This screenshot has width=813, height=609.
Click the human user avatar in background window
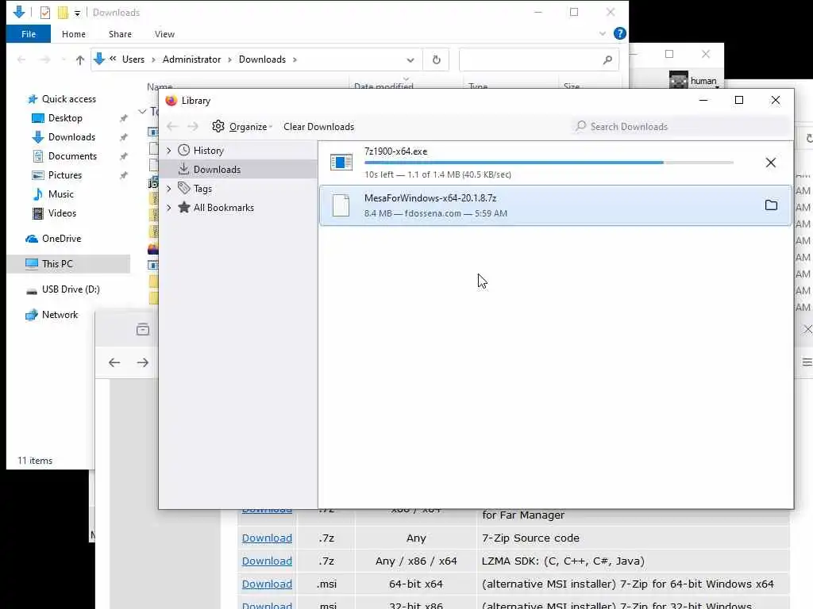678,80
